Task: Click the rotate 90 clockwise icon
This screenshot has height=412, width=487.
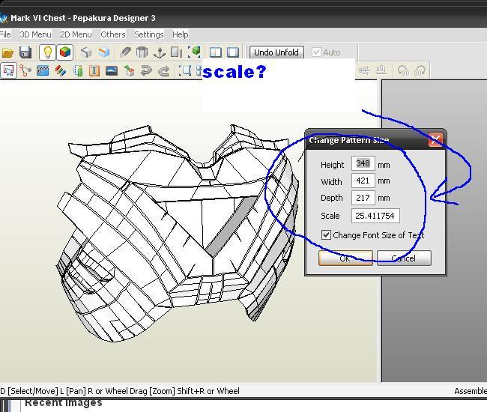Action: click(x=420, y=70)
